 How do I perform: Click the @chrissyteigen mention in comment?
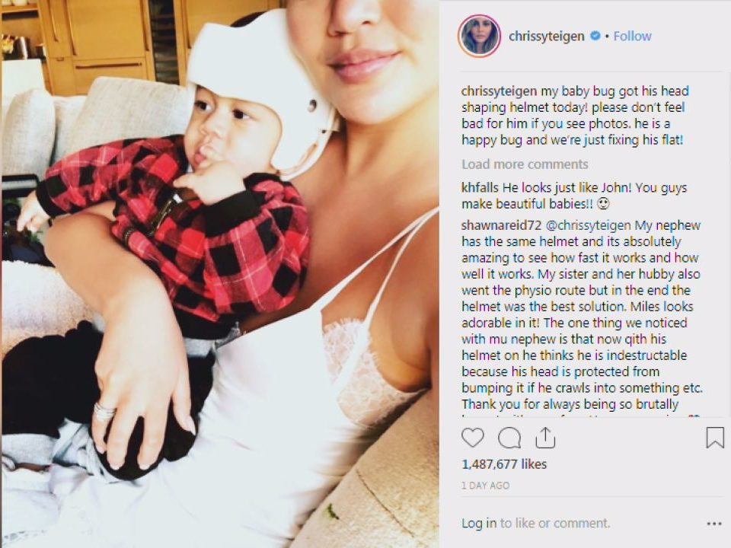click(588, 225)
